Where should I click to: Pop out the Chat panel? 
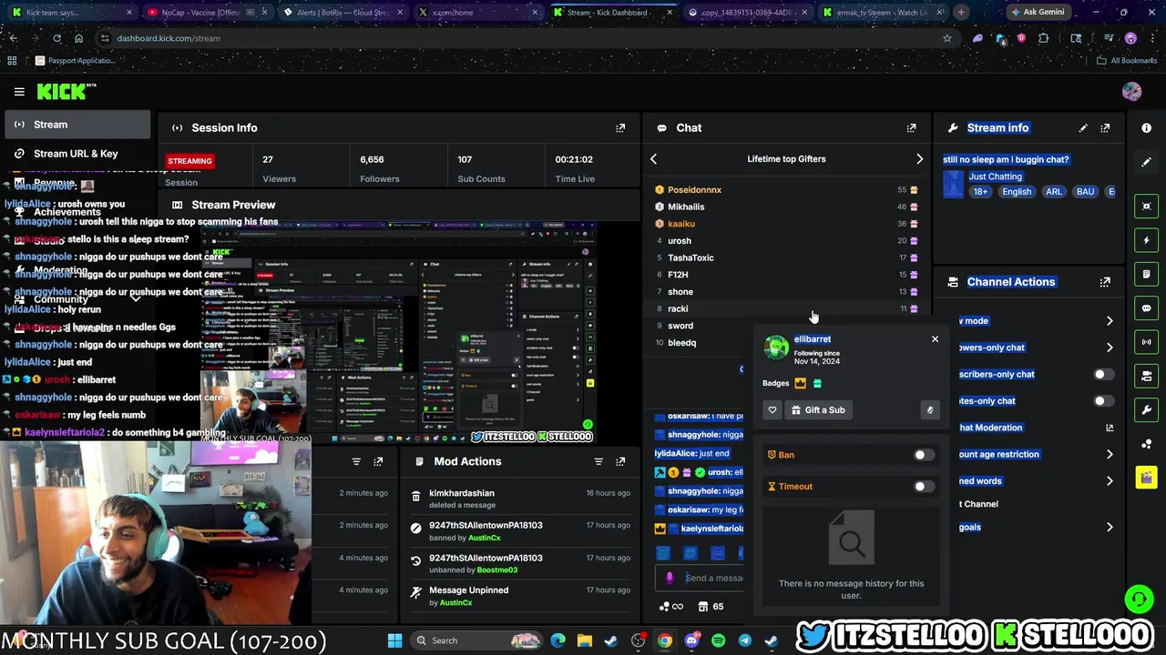pyautogui.click(x=911, y=128)
